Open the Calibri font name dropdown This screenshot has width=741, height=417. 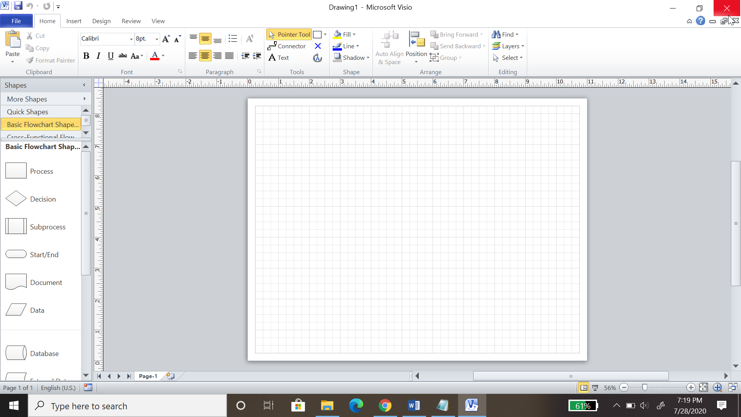[131, 39]
